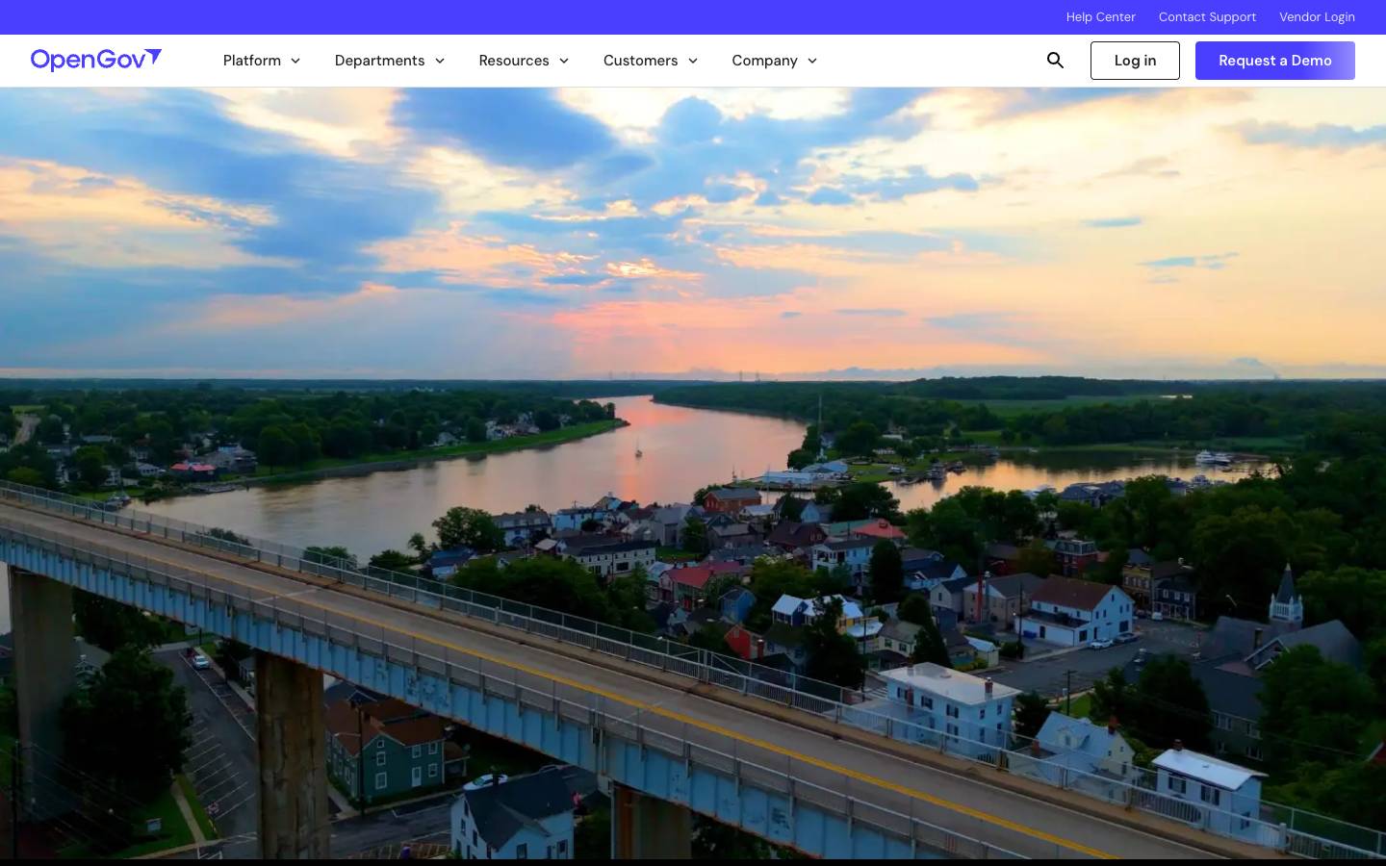1386x866 pixels.
Task: Expand the Departments chevron arrow
Action: click(x=440, y=61)
